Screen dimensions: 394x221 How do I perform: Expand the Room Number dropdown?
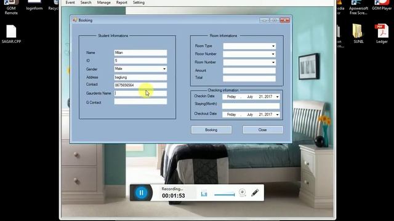click(x=273, y=63)
